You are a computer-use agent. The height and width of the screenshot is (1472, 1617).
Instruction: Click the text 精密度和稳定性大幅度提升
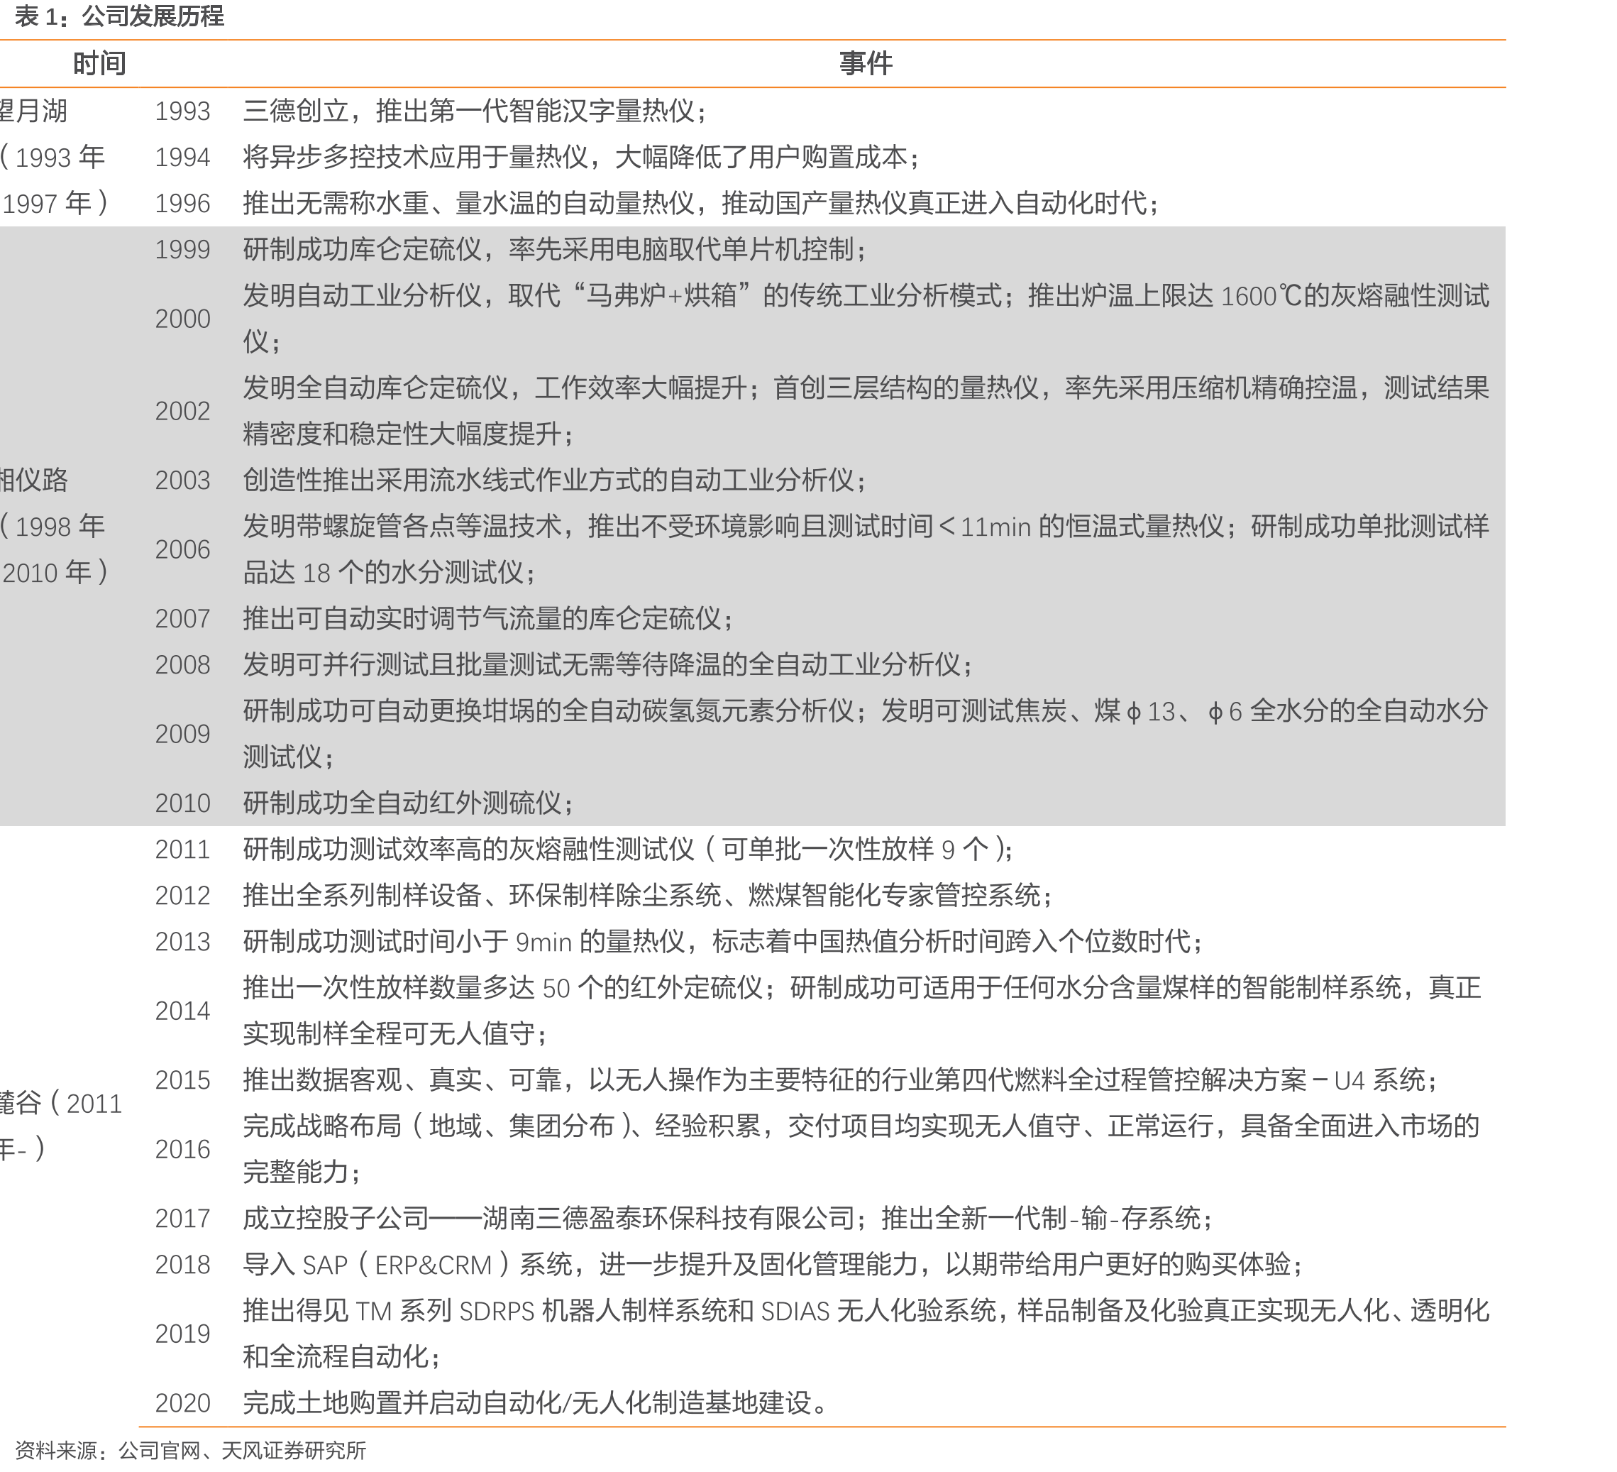pyautogui.click(x=402, y=434)
